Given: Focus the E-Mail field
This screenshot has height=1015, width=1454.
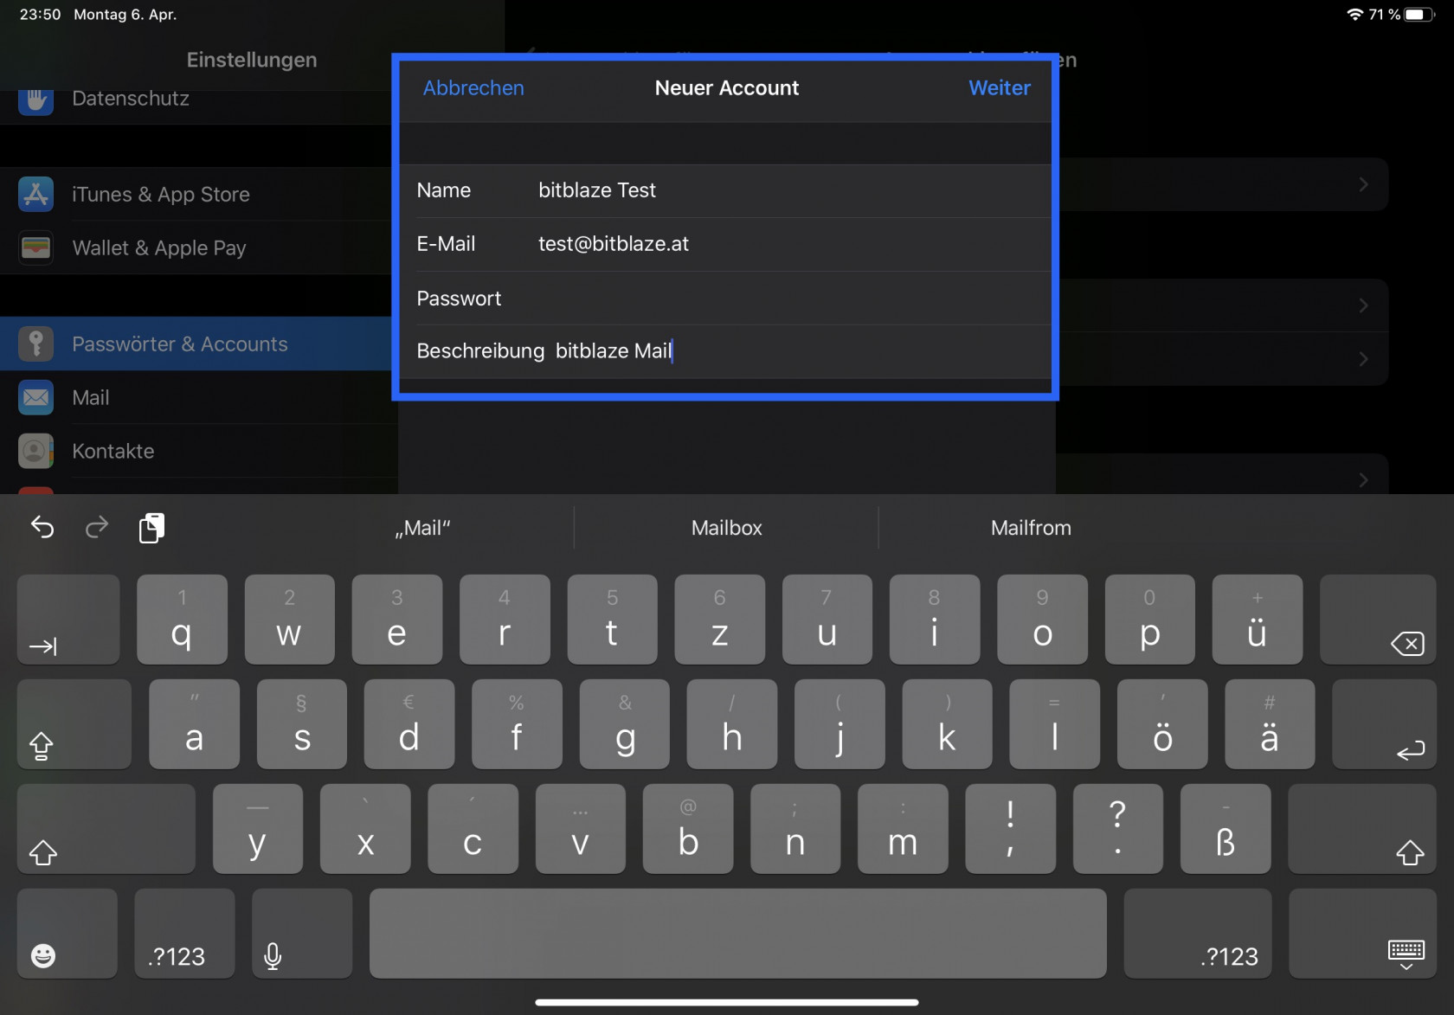Looking at the screenshot, I should pyautogui.click(x=725, y=244).
